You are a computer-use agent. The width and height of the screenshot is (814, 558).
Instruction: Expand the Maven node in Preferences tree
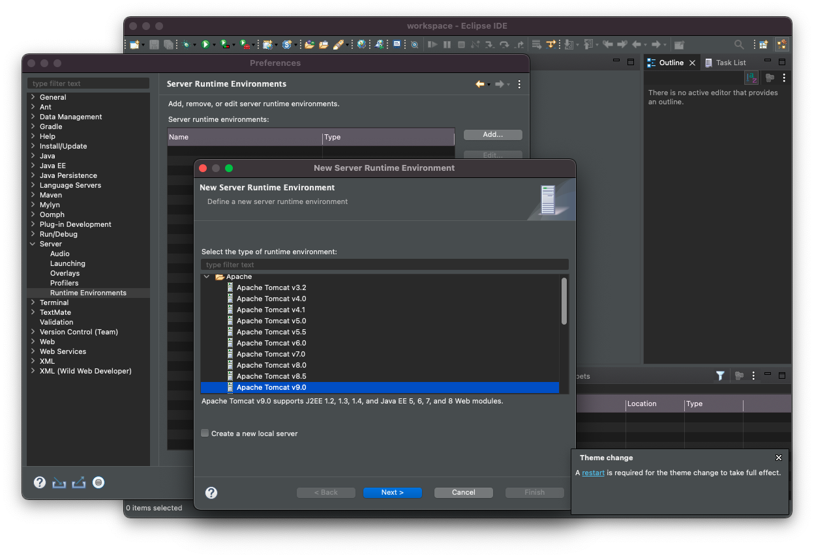[33, 195]
